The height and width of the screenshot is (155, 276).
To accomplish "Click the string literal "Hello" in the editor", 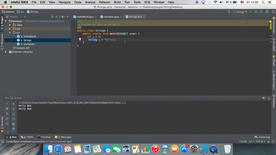I will click(x=109, y=40).
